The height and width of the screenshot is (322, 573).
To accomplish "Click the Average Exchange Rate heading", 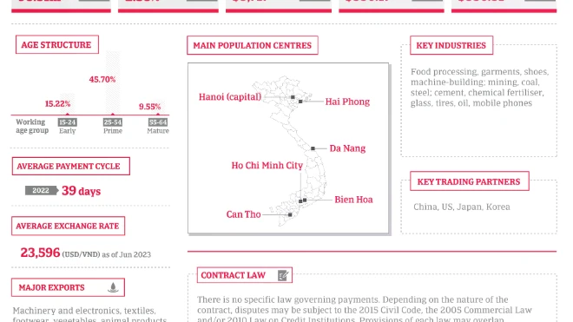I will coord(68,226).
